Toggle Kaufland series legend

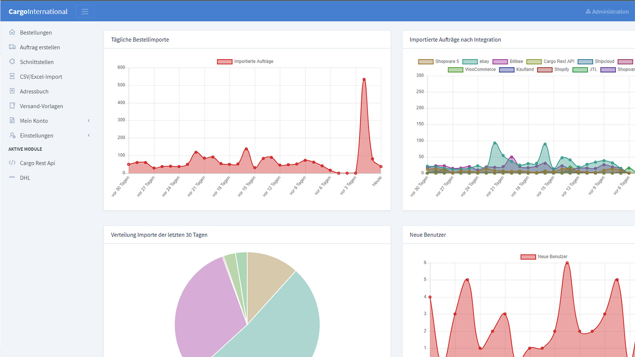click(516, 69)
